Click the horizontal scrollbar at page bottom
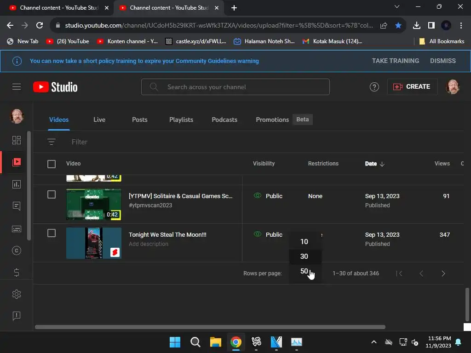This screenshot has width=471, height=353. [x=210, y=327]
